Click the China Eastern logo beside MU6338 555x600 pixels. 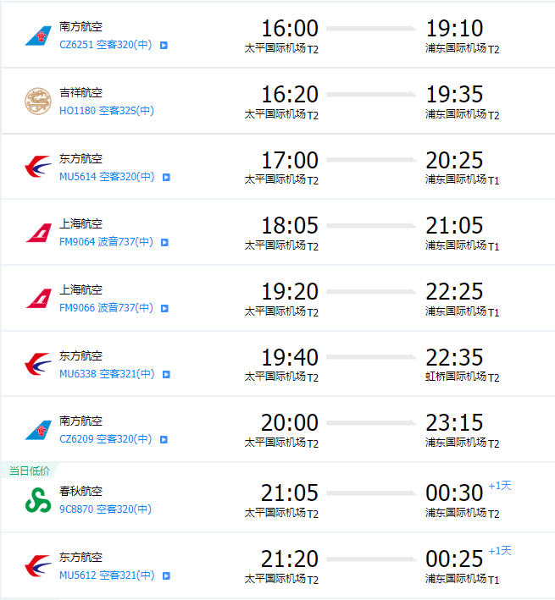click(37, 365)
